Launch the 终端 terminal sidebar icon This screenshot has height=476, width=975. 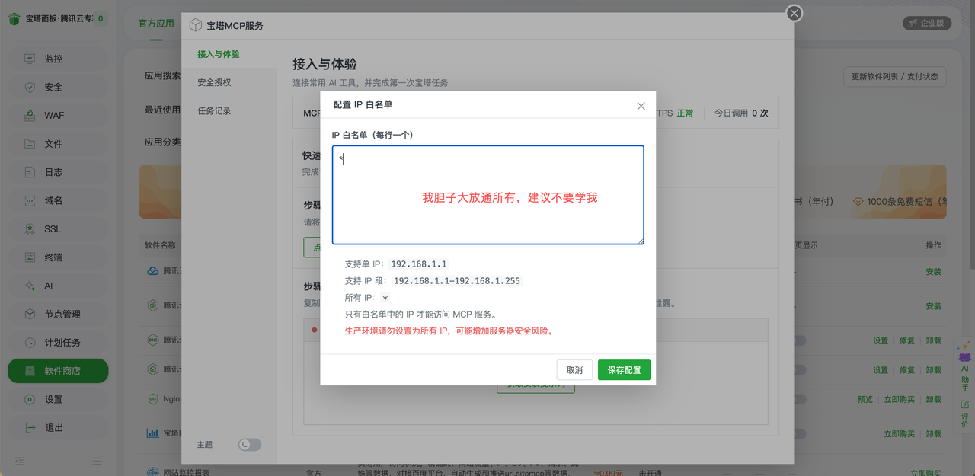click(30, 257)
